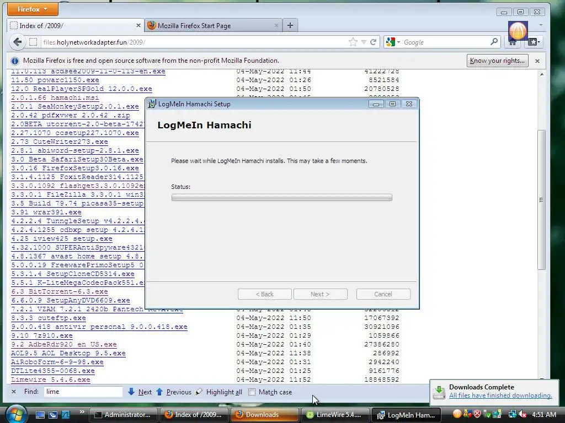Go to the Firefox home page icon
The width and height of the screenshot is (565, 423).
[x=513, y=42]
